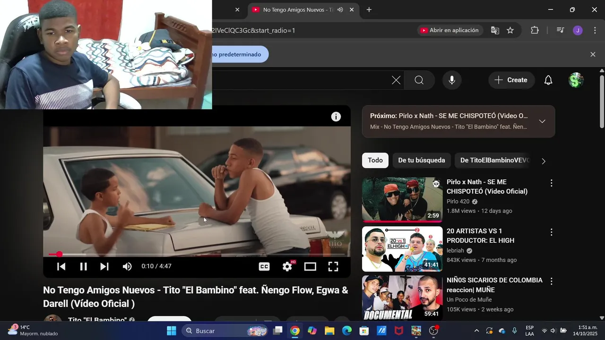Open the clock and date panel
Viewport: 605px width, 340px height.
(585, 331)
